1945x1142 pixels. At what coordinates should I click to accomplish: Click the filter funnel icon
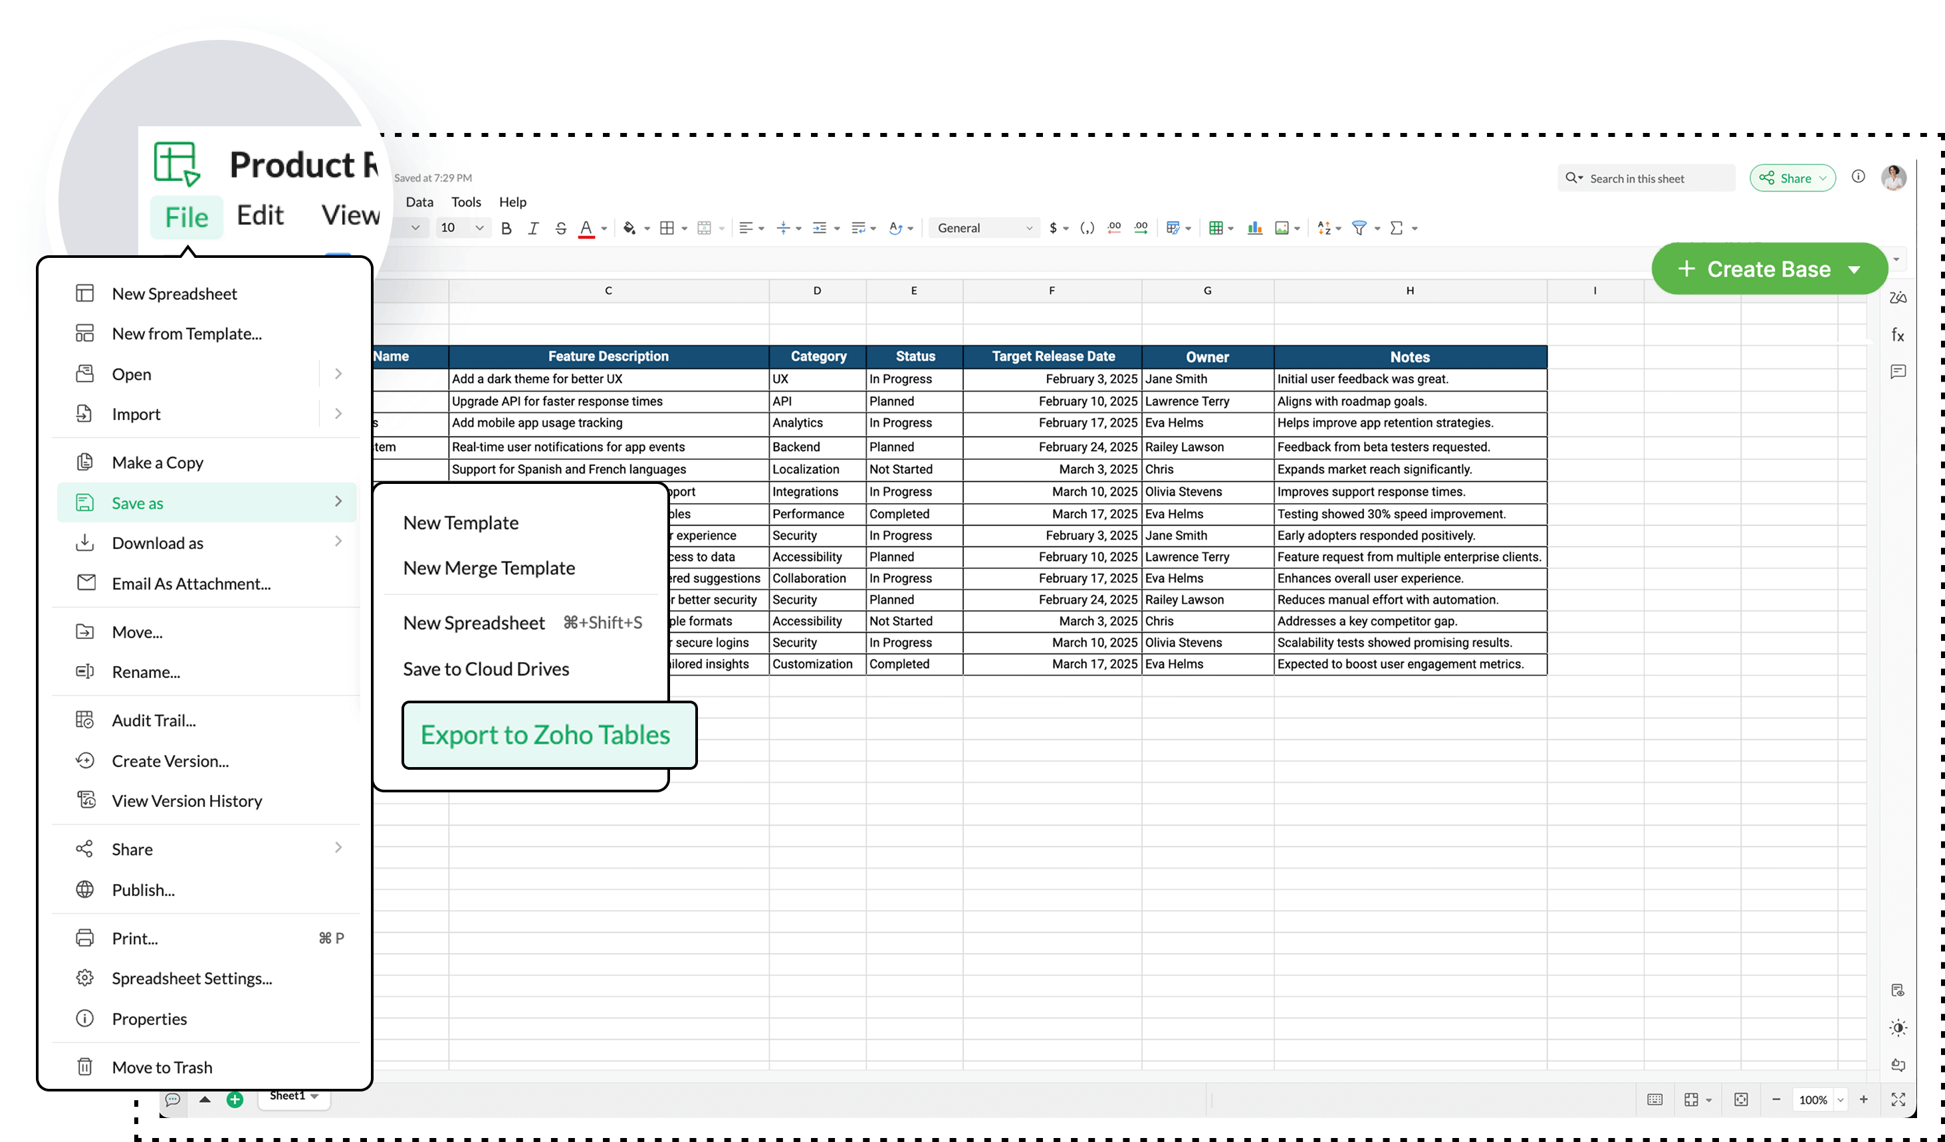point(1360,229)
